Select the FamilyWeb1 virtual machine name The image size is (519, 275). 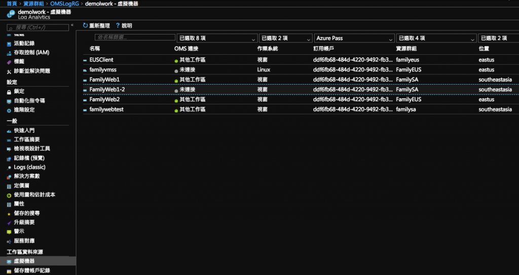click(104, 80)
